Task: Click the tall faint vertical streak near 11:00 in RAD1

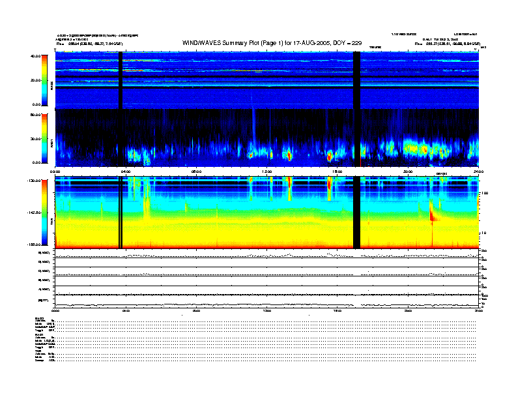Action: [x=253, y=128]
